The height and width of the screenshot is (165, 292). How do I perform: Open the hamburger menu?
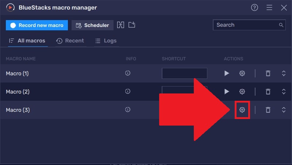click(269, 8)
